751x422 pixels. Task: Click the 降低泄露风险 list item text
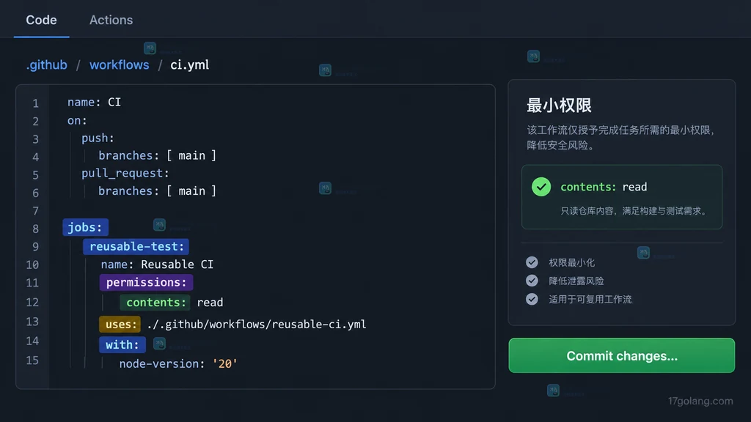pos(576,281)
